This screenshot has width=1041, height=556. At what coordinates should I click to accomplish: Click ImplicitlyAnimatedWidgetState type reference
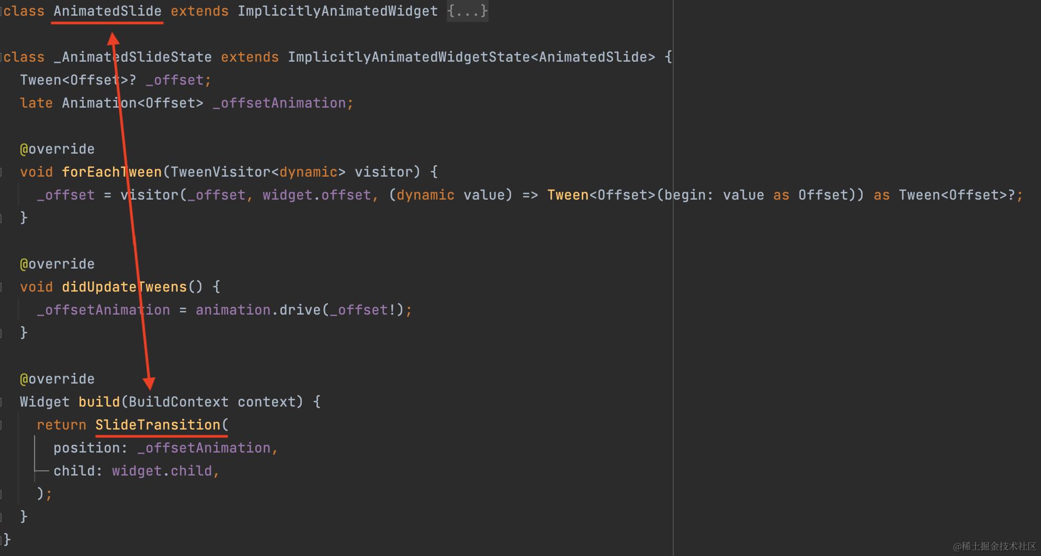point(409,57)
